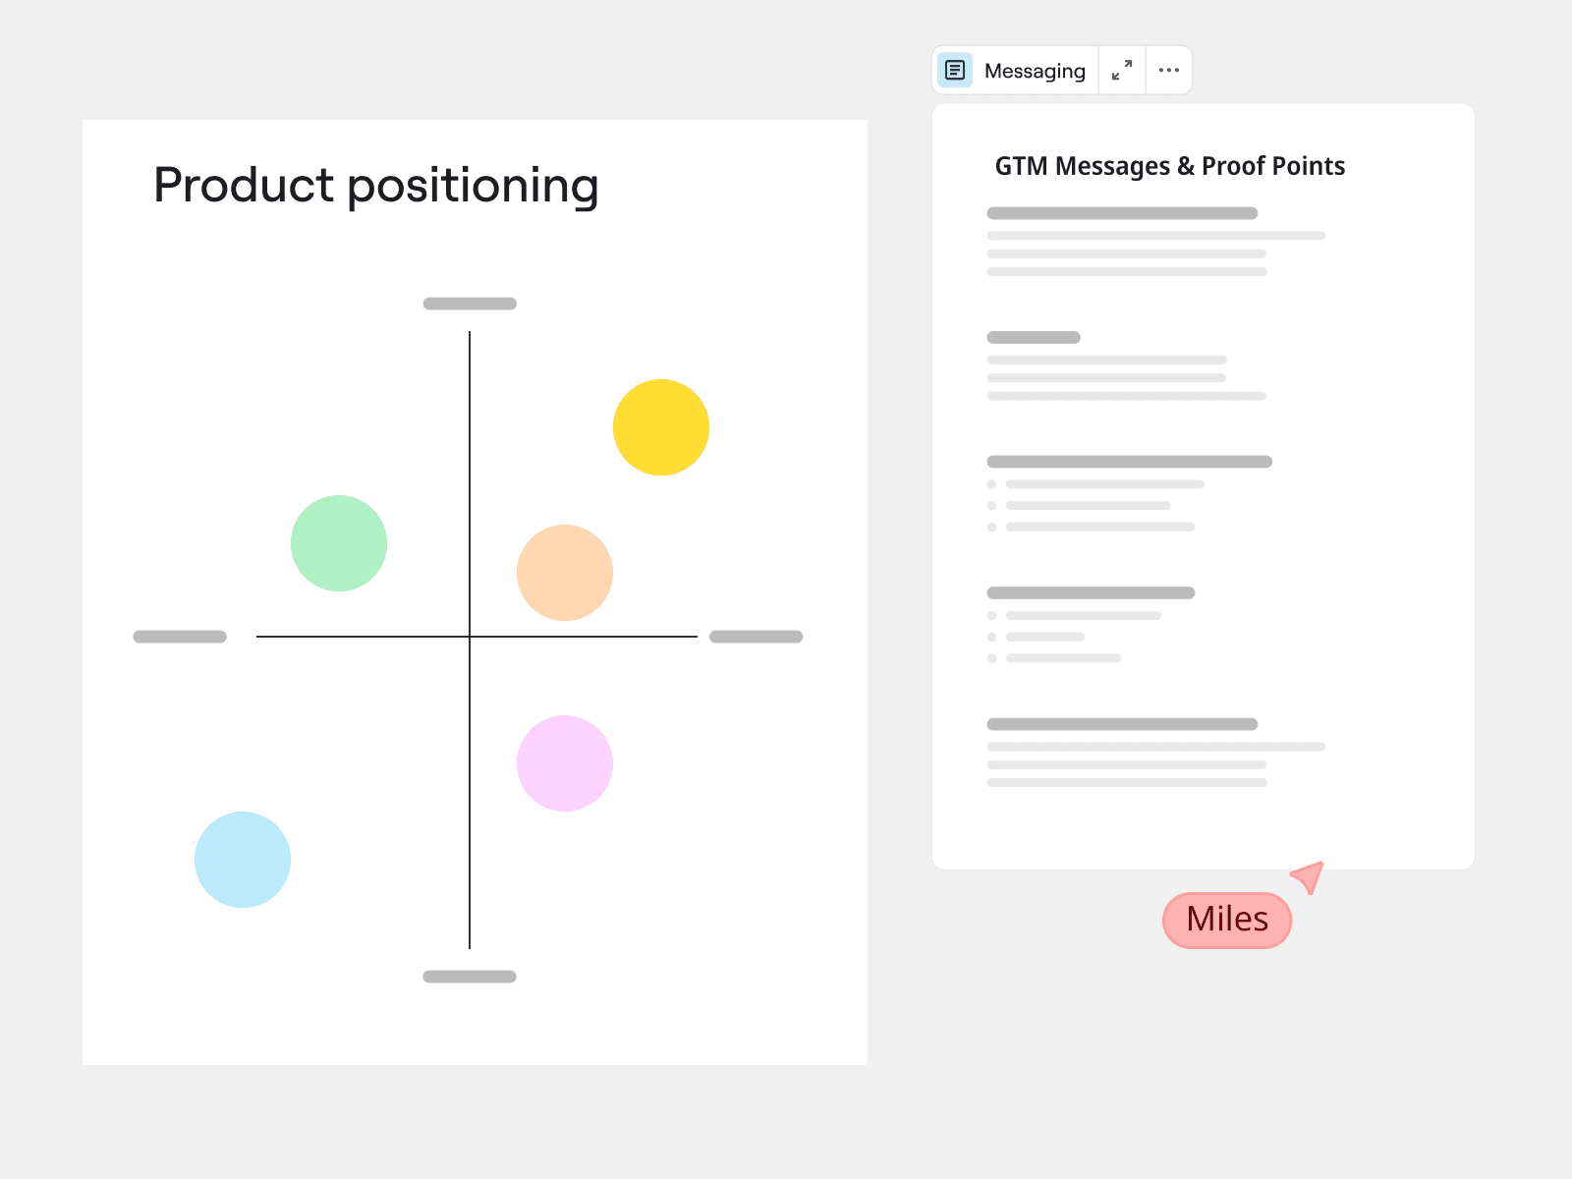1572x1179 pixels.
Task: Click Miles's pink cursor arrow
Action: click(1310, 875)
